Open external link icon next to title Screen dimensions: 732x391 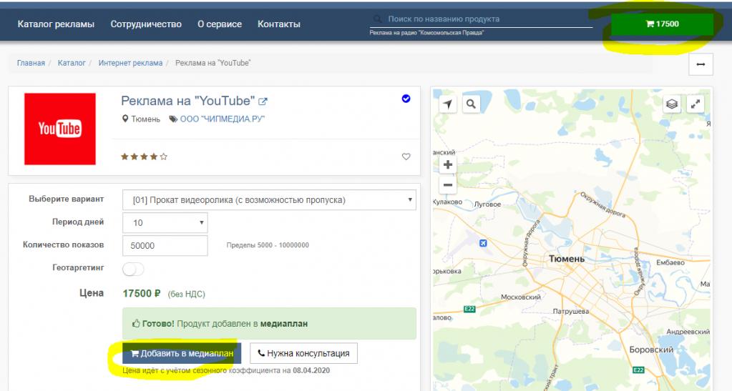(263, 102)
